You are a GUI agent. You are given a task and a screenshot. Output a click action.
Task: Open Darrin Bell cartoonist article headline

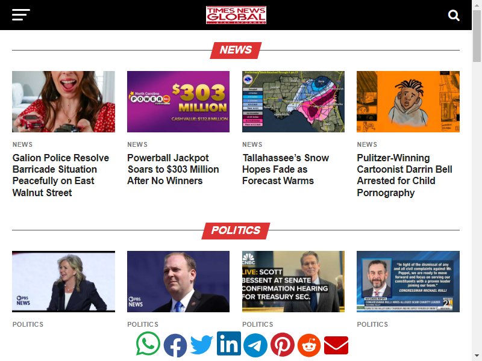coord(404,175)
